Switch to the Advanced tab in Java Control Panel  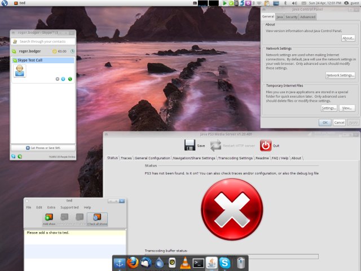tap(307, 17)
